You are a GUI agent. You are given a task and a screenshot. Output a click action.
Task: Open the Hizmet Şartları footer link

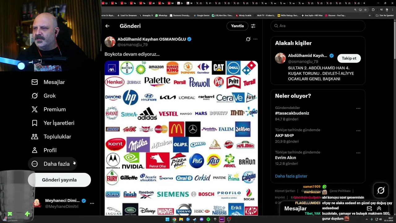click(285, 191)
